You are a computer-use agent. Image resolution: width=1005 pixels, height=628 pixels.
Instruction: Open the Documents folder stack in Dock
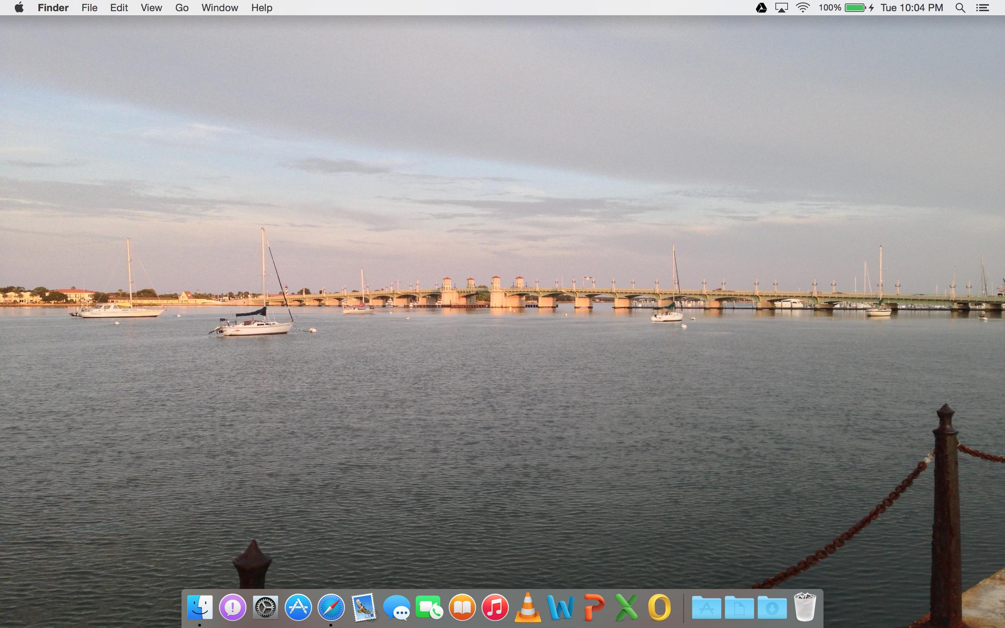(739, 608)
